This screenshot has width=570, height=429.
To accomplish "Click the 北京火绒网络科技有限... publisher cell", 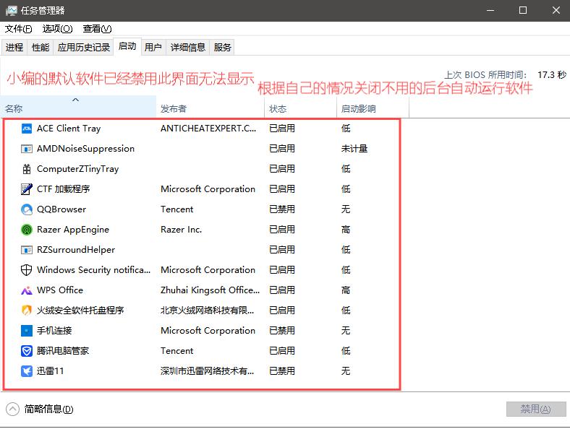I will coord(207,311).
